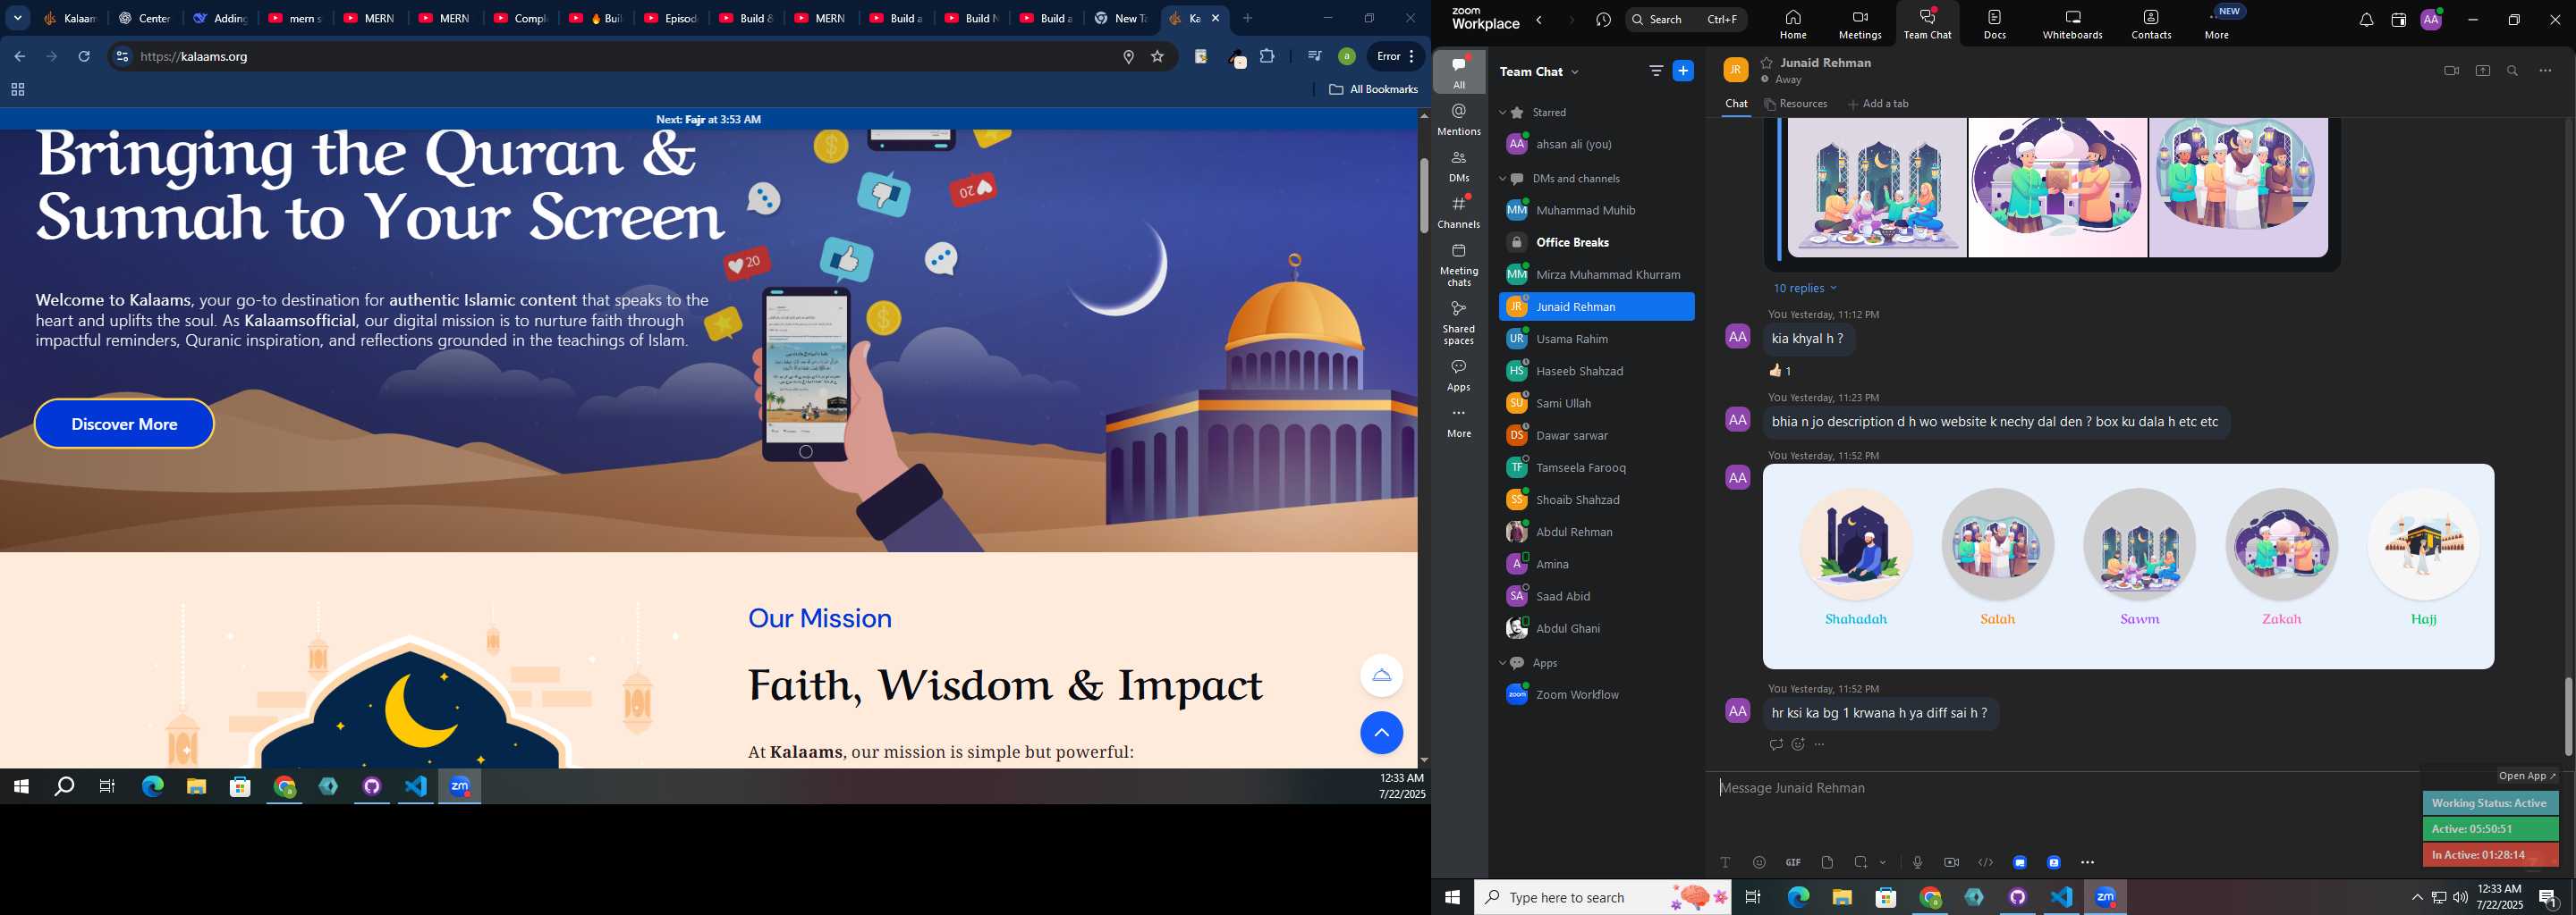2576x915 pixels.
Task: Switch to the Zoom Meetings tab
Action: (1860, 24)
